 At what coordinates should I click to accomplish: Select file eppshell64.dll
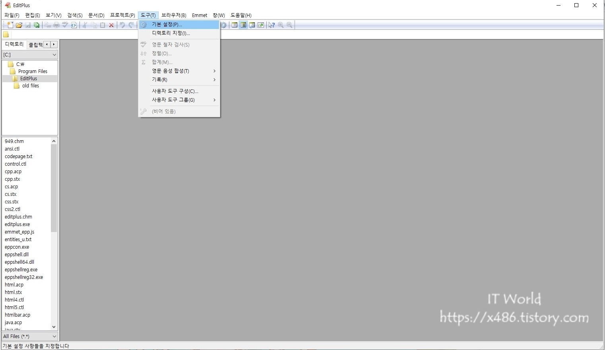19,262
